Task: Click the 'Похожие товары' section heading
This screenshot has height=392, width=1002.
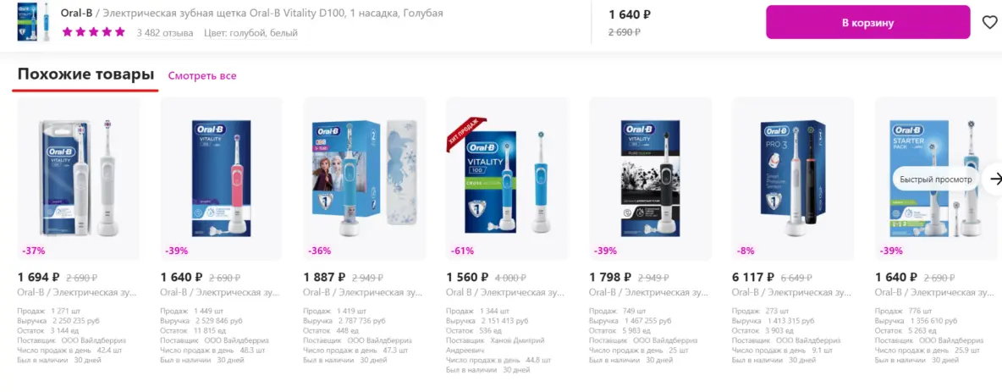Action: (85, 75)
